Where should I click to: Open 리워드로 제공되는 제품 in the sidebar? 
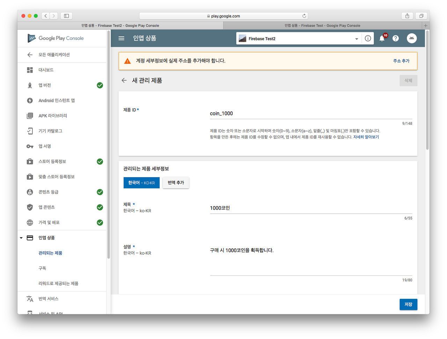tap(58, 283)
